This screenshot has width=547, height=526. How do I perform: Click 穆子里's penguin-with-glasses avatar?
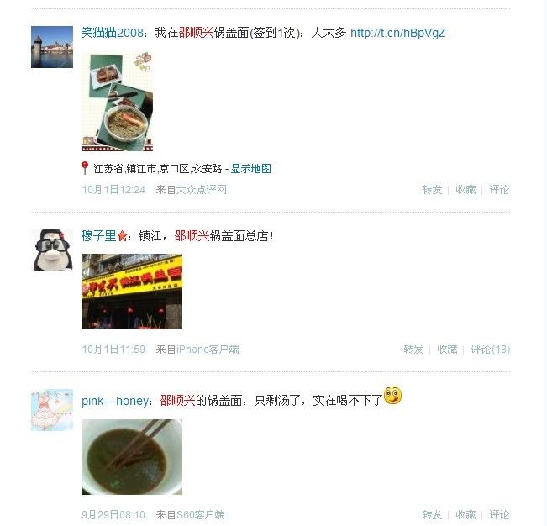pos(52,250)
